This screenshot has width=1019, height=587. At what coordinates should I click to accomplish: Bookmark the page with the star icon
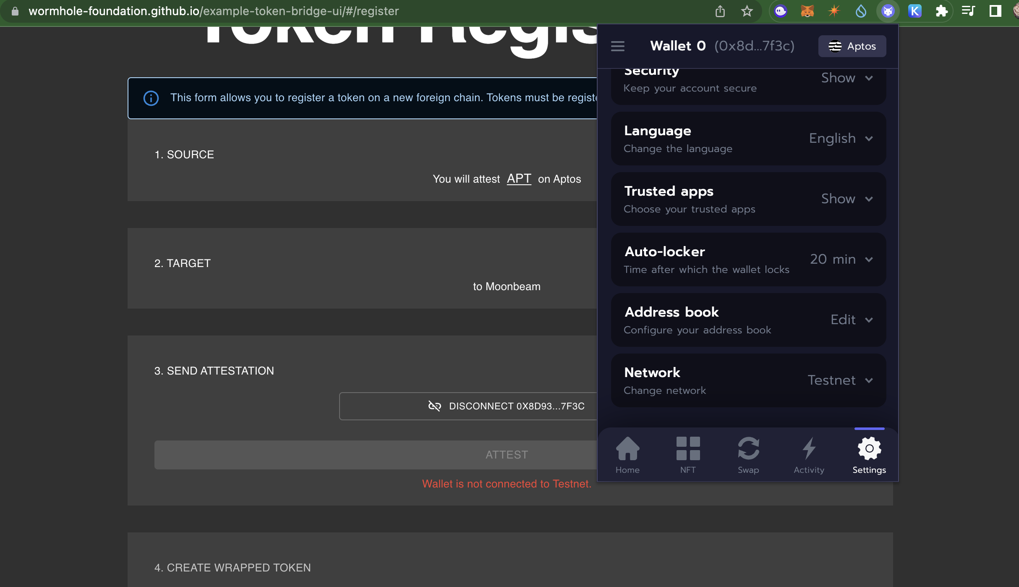(x=747, y=11)
